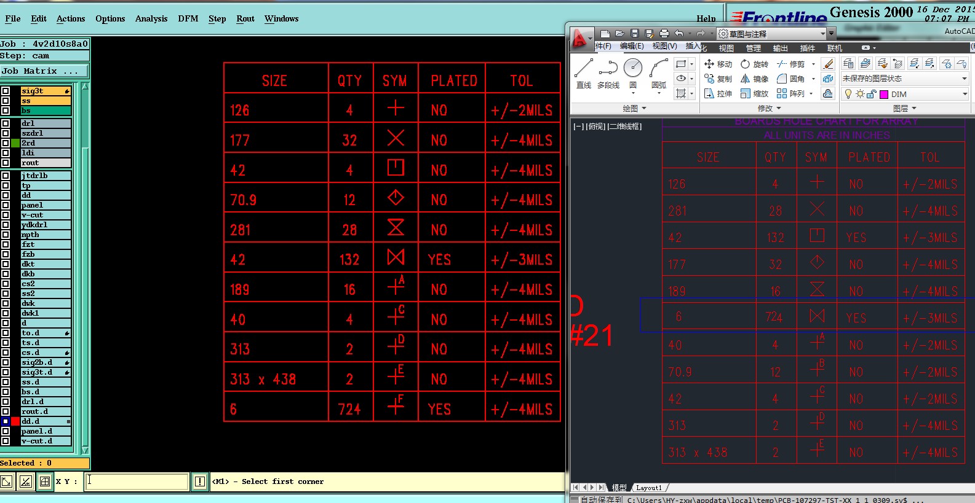Click AutoCAD Array tool icon
This screenshot has width=975, height=503.
click(x=781, y=93)
